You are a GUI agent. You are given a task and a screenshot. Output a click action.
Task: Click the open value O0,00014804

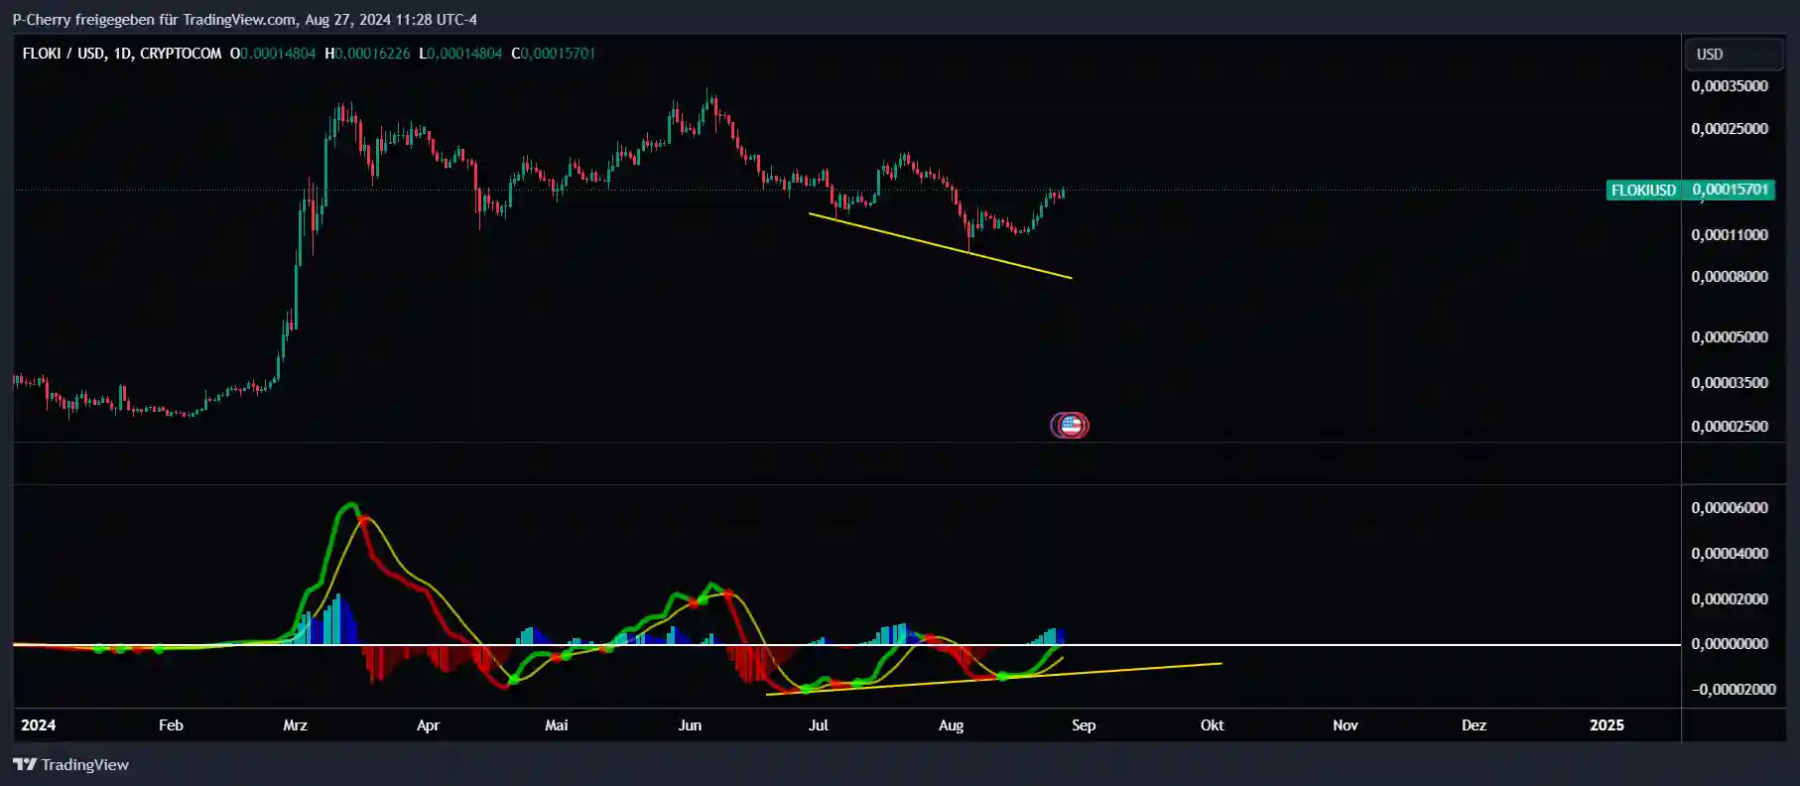pos(273,54)
